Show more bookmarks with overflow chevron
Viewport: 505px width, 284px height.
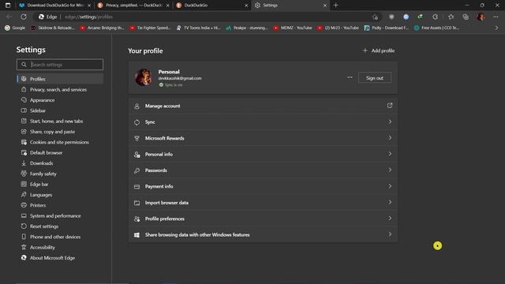[496, 28]
